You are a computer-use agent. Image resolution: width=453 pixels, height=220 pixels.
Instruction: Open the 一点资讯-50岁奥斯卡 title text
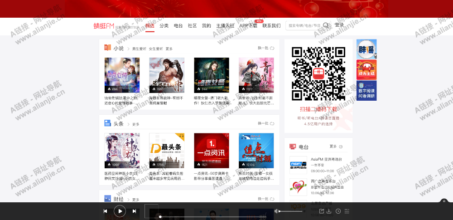tap(212, 176)
